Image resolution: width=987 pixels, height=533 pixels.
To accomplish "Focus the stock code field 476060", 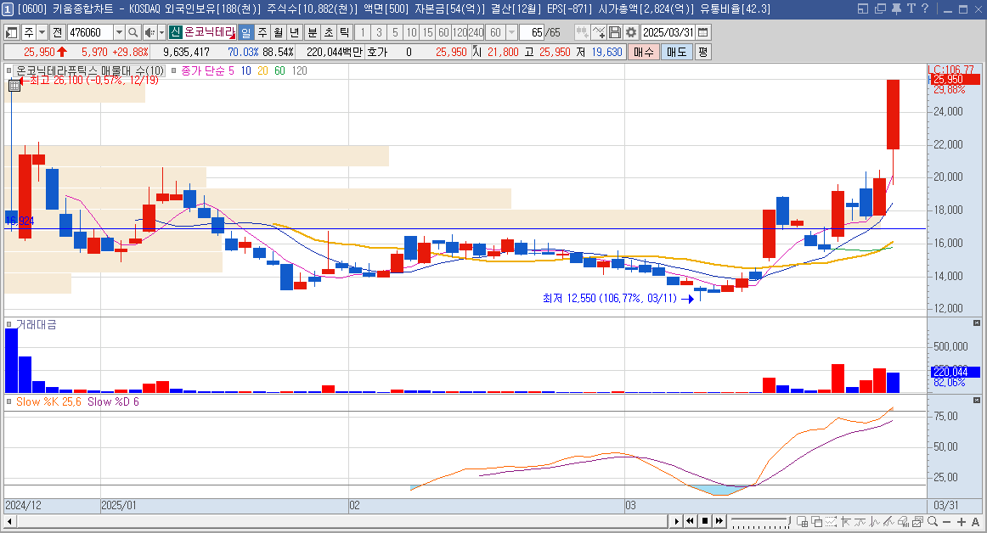I will pos(90,32).
